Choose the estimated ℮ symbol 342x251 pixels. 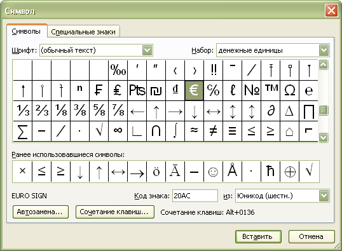309,90
